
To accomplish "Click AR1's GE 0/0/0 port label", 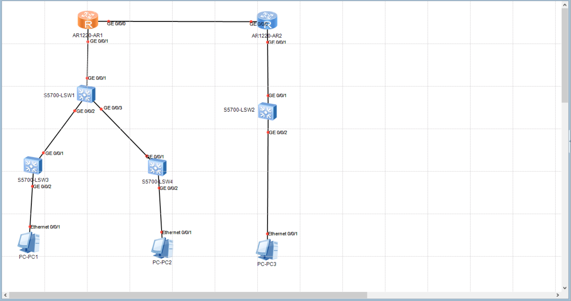I will 116,23.
